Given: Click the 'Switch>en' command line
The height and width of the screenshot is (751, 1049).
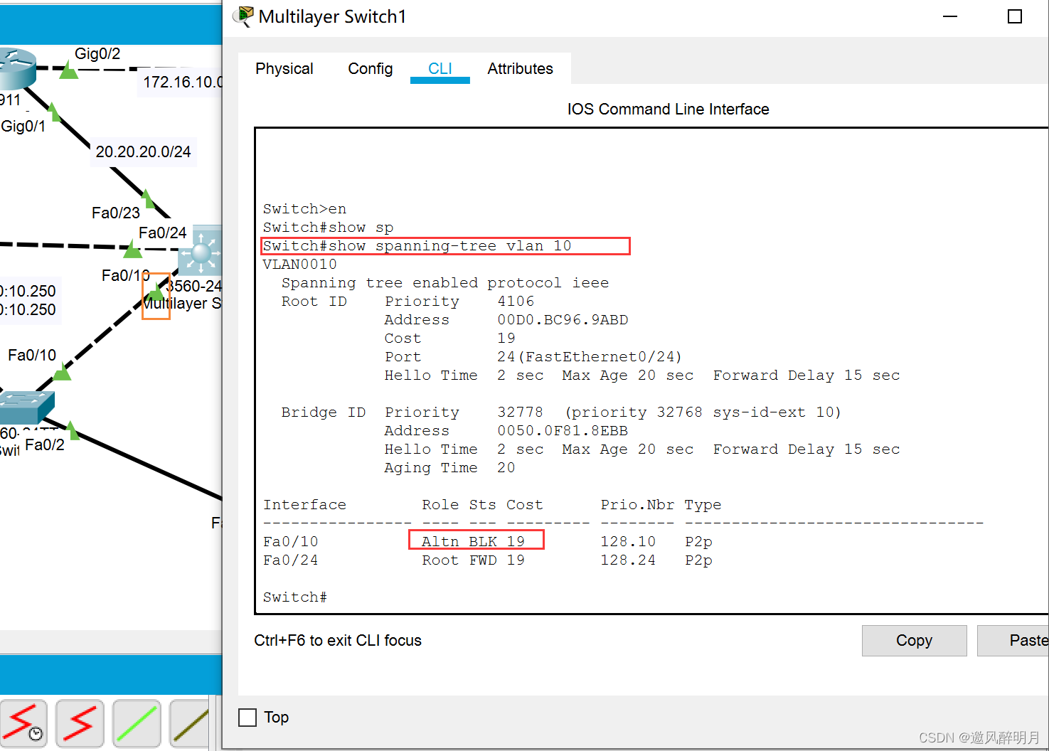Looking at the screenshot, I should tap(305, 209).
